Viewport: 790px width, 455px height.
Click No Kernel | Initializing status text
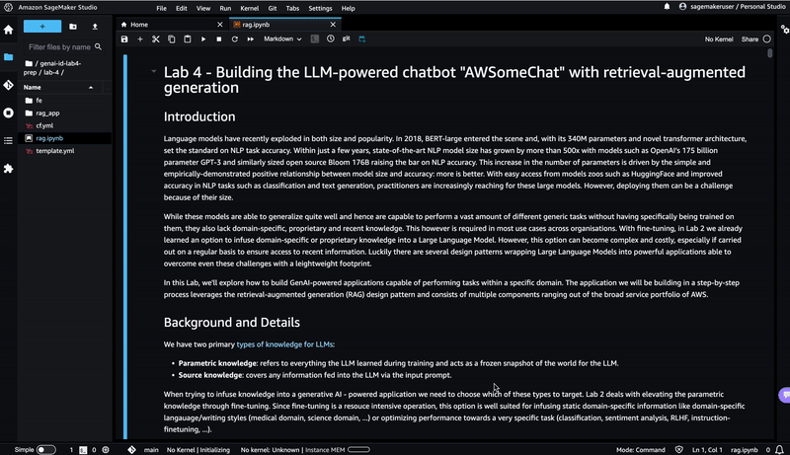198,449
